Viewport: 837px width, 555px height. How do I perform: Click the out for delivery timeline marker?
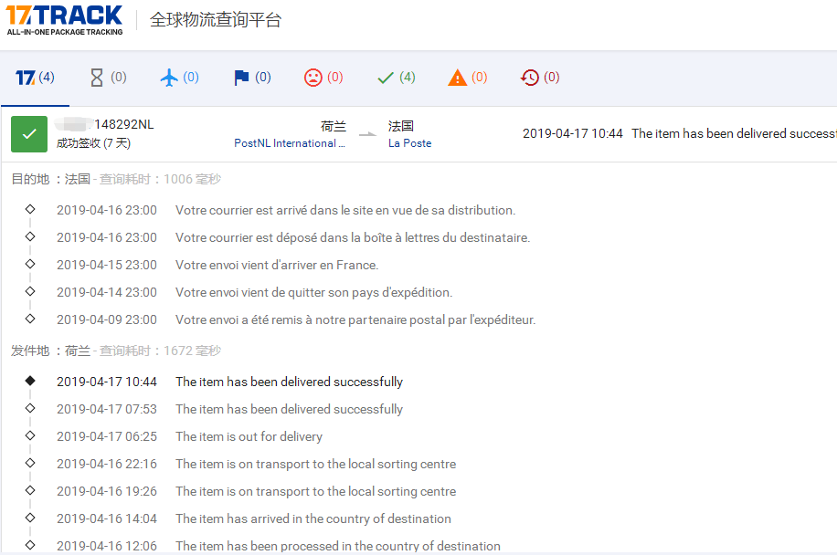pos(30,435)
